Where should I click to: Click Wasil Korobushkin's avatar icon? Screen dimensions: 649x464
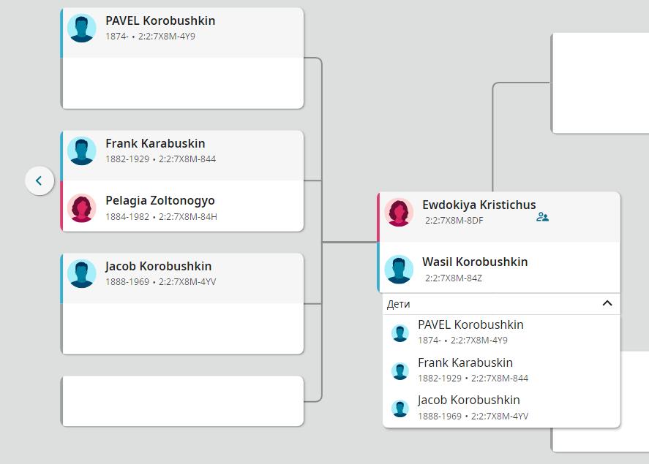pyautogui.click(x=399, y=270)
